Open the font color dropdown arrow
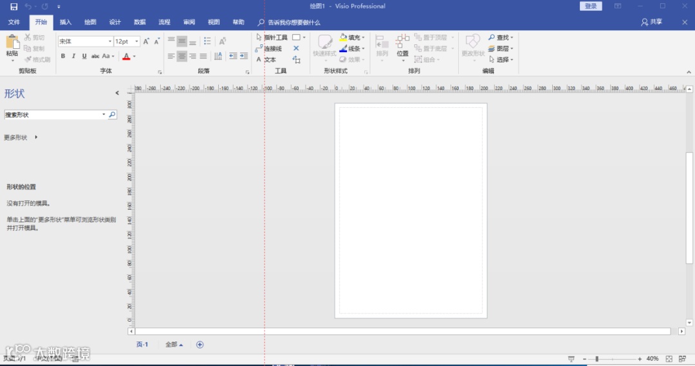 pyautogui.click(x=134, y=56)
